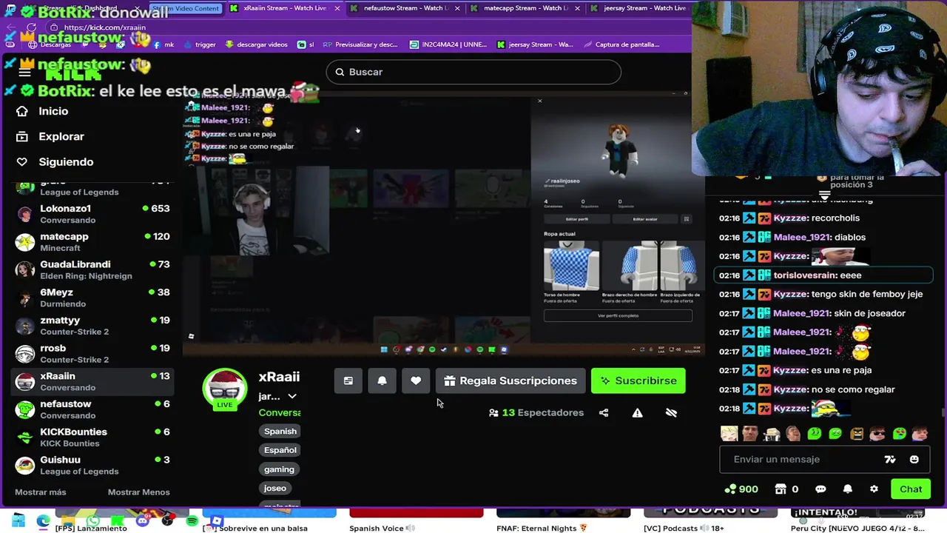Toggle notifications bell beside heart button
The width and height of the screenshot is (947, 533).
[x=382, y=381]
